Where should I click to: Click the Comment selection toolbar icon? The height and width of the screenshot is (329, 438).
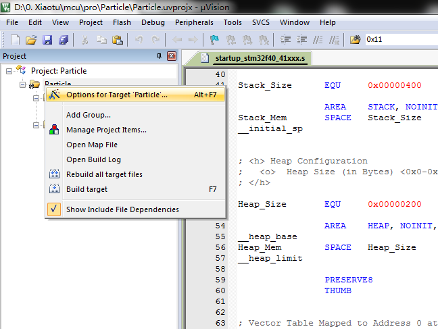[318, 40]
